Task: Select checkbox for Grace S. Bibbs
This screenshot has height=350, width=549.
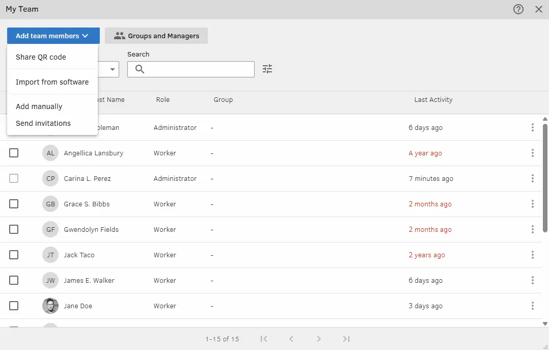Action: pyautogui.click(x=14, y=204)
